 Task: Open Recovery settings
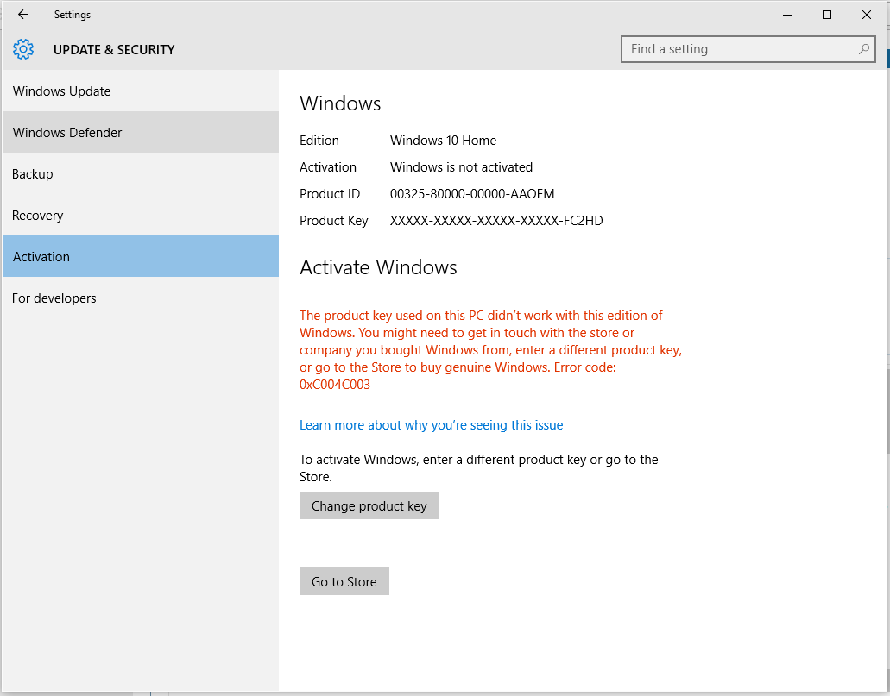38,215
